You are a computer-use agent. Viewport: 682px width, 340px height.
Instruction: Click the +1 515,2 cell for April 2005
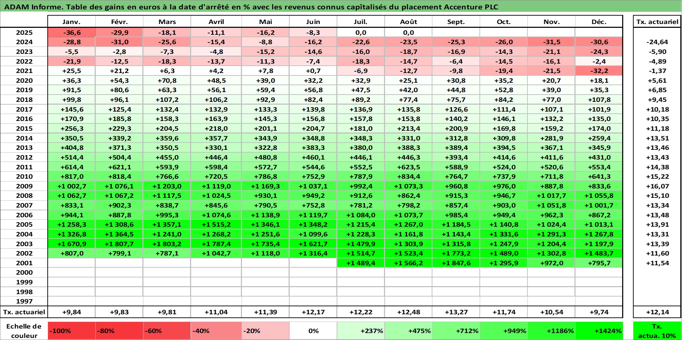216,224
